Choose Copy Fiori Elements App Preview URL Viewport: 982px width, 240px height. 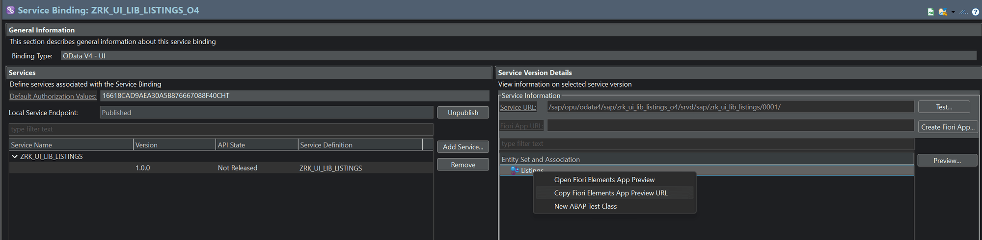click(x=610, y=193)
